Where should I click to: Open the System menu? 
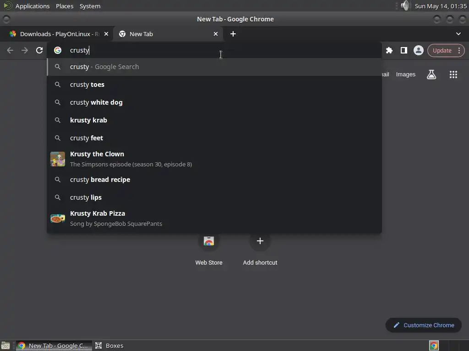click(90, 6)
